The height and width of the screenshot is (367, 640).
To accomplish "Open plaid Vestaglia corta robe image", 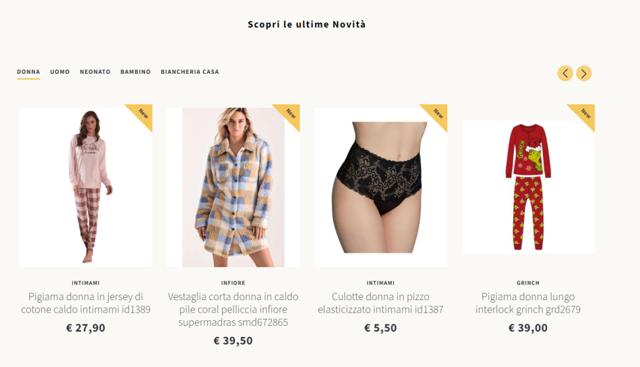I will coord(234,188).
